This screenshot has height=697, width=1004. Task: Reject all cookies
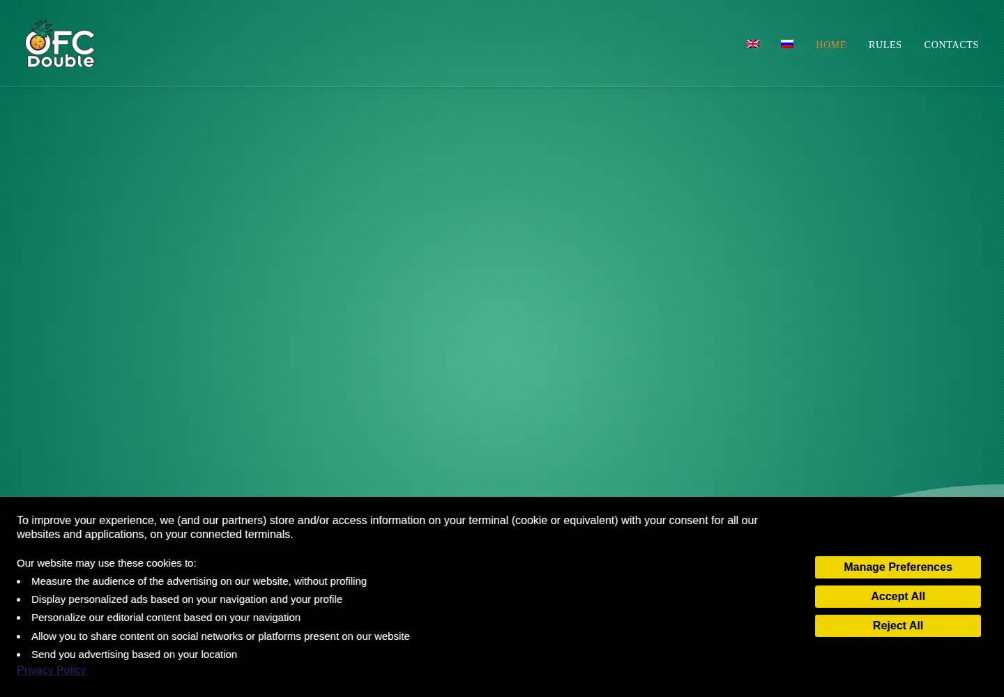point(898,626)
